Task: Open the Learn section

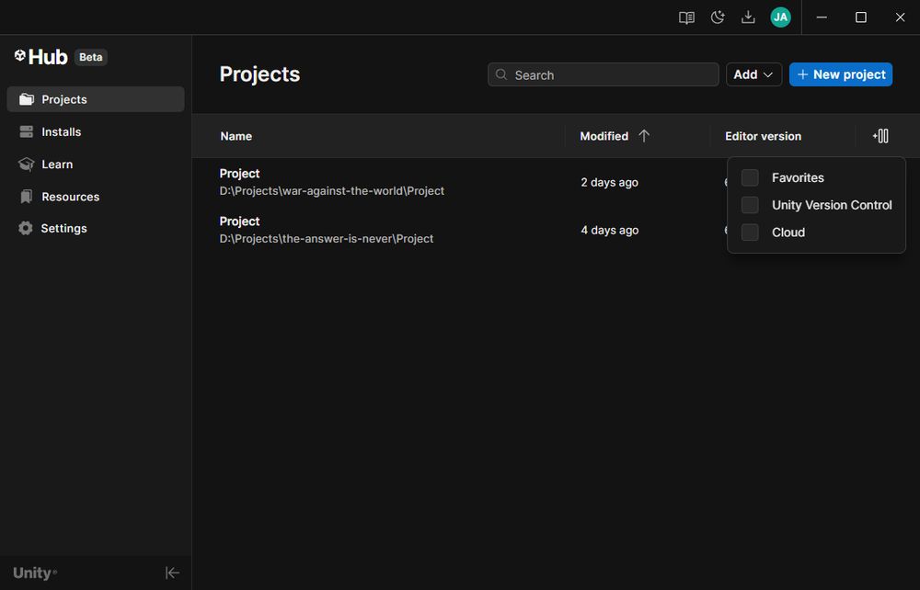Action: tap(96, 165)
